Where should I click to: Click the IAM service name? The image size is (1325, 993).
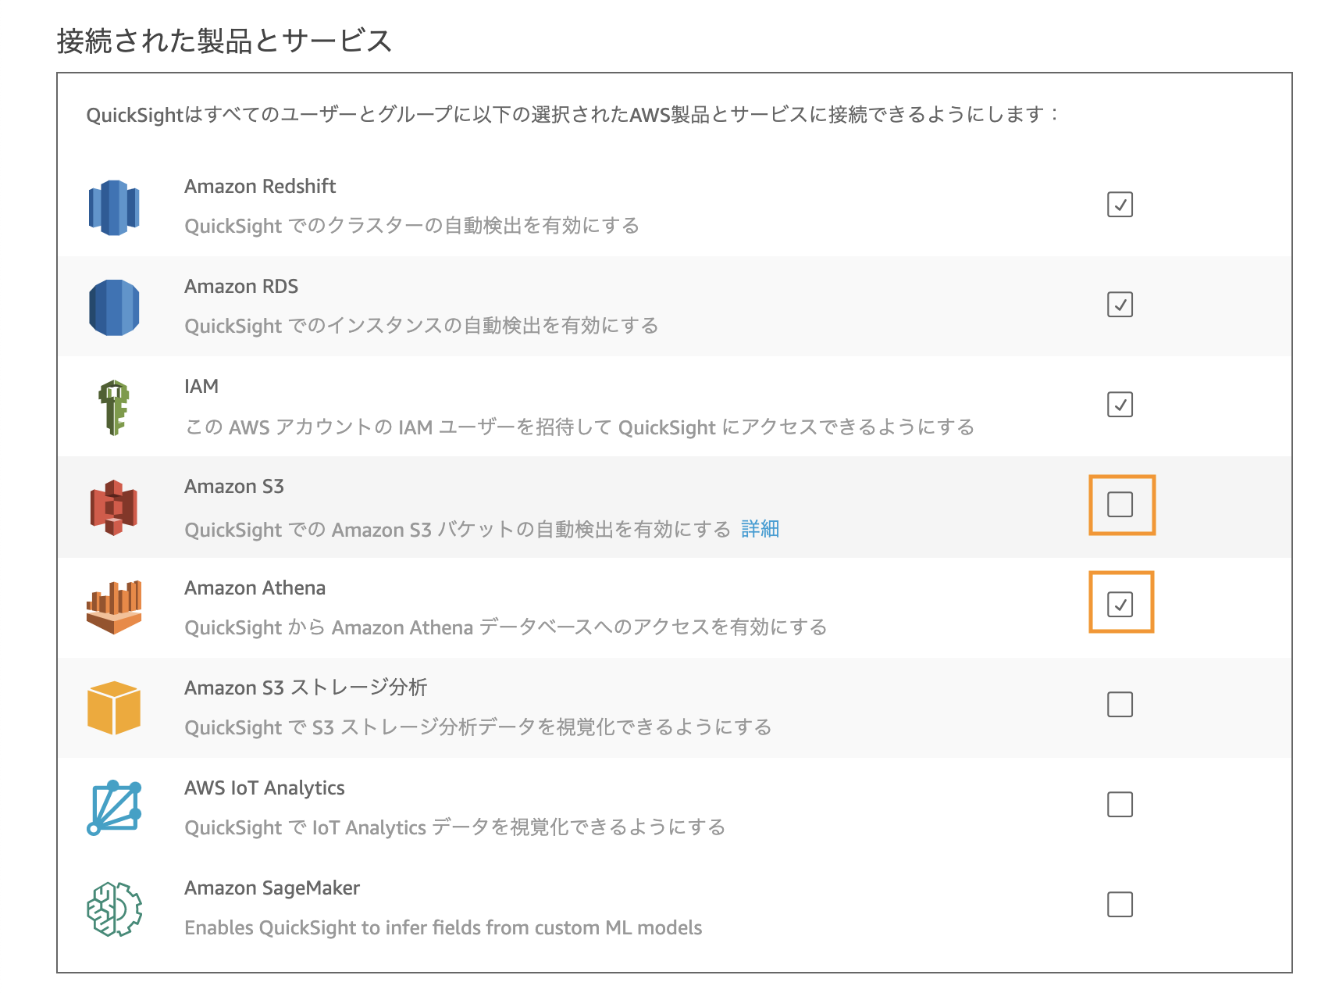(201, 386)
